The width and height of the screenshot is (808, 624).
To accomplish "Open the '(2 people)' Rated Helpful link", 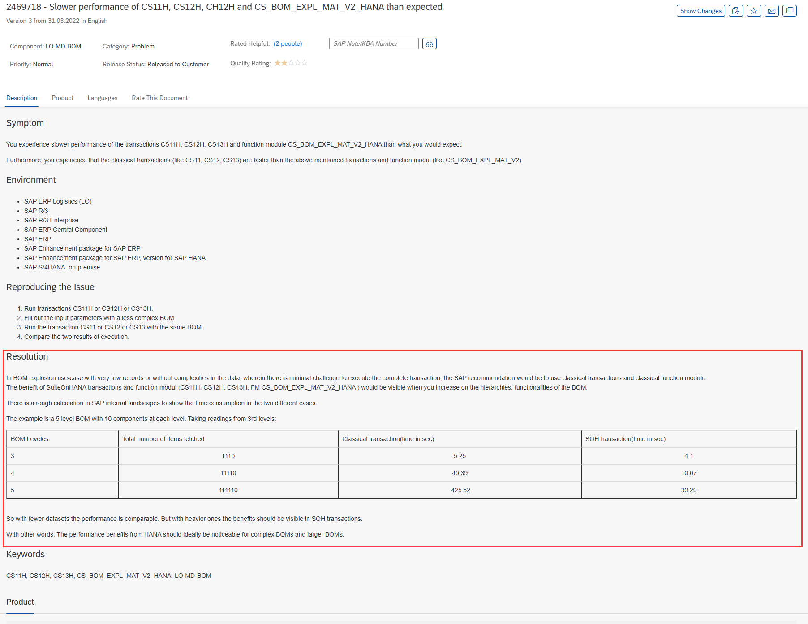I will click(288, 43).
